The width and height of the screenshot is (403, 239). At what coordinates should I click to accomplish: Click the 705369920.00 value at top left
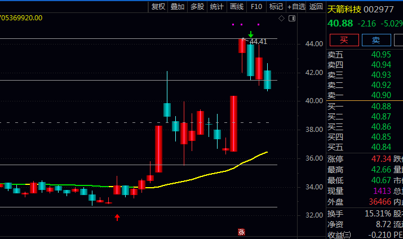coord(21,18)
